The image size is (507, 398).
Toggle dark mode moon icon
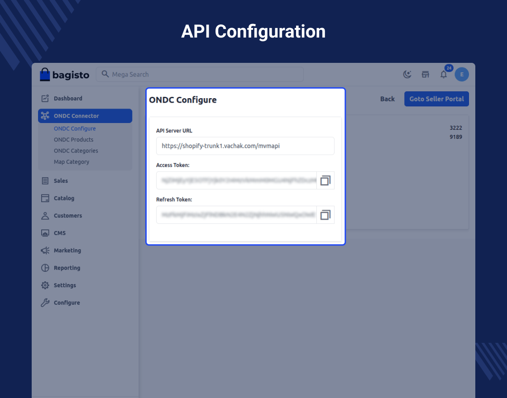coord(407,75)
